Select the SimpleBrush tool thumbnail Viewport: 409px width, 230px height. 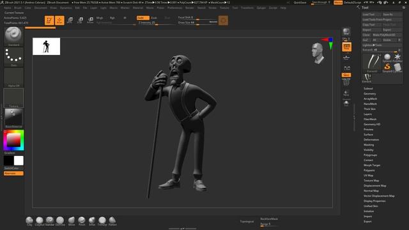[x=387, y=68]
